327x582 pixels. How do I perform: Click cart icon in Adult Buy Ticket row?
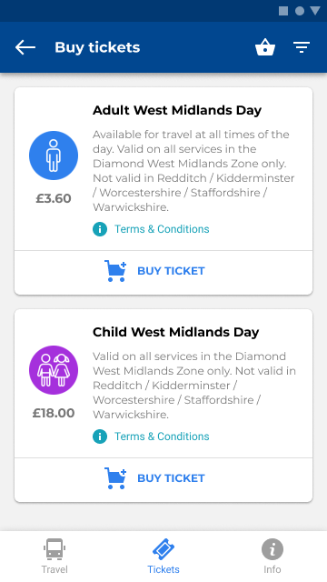(115, 271)
